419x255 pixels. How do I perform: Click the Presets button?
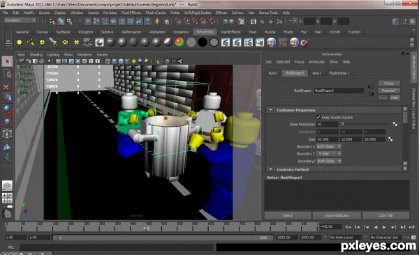389,91
